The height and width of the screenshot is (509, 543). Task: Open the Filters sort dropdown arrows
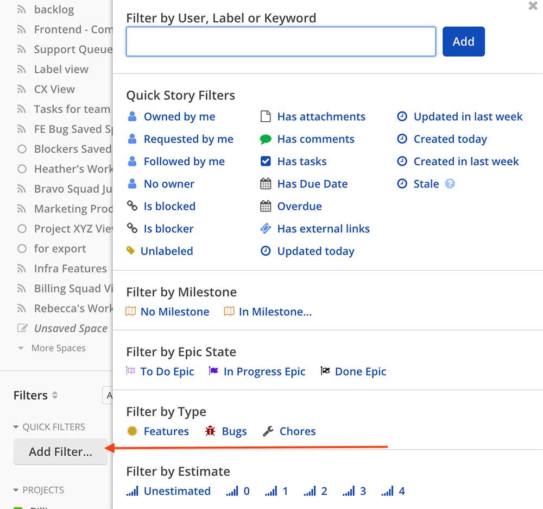(x=55, y=395)
